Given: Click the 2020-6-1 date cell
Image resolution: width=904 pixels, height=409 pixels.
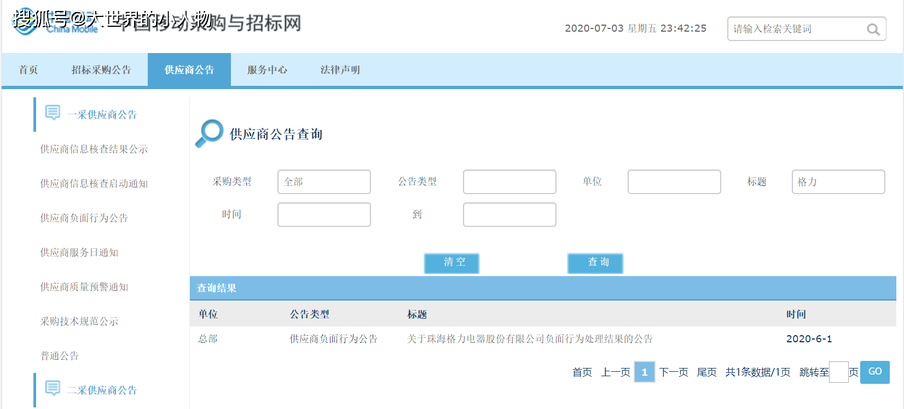Looking at the screenshot, I should [x=809, y=339].
